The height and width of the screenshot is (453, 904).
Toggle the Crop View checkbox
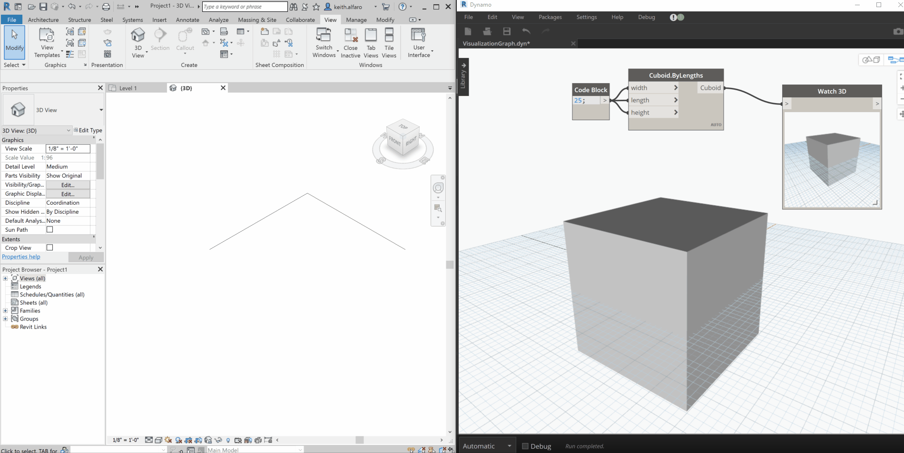49,247
